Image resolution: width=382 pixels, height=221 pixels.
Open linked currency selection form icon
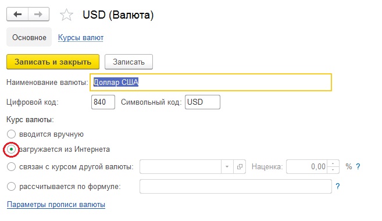pyautogui.click(x=240, y=167)
